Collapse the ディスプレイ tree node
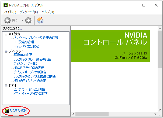The image size is (163, 118). click(6, 51)
